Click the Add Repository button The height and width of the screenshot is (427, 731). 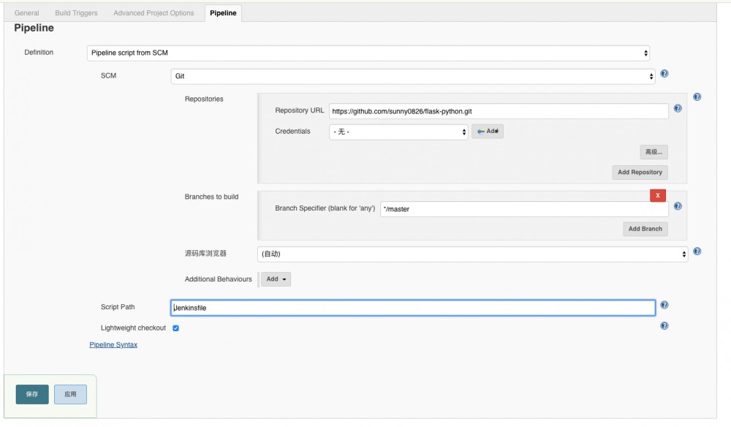(640, 172)
